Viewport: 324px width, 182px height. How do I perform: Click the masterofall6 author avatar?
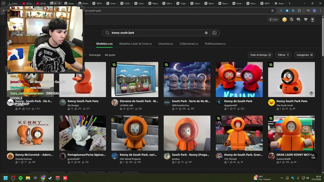pos(271,156)
